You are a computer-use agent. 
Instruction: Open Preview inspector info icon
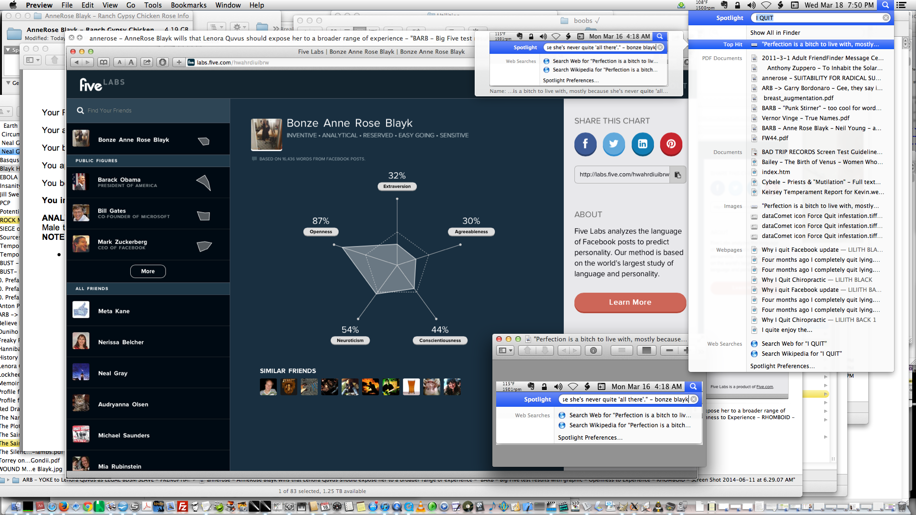pos(593,351)
